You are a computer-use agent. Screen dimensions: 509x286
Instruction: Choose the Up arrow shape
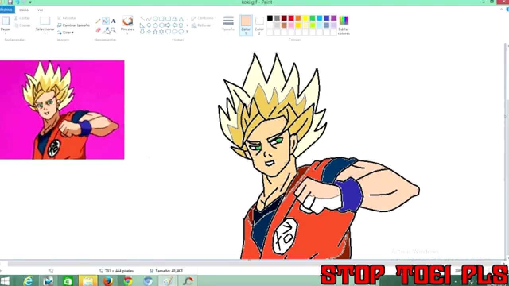pos(181,25)
